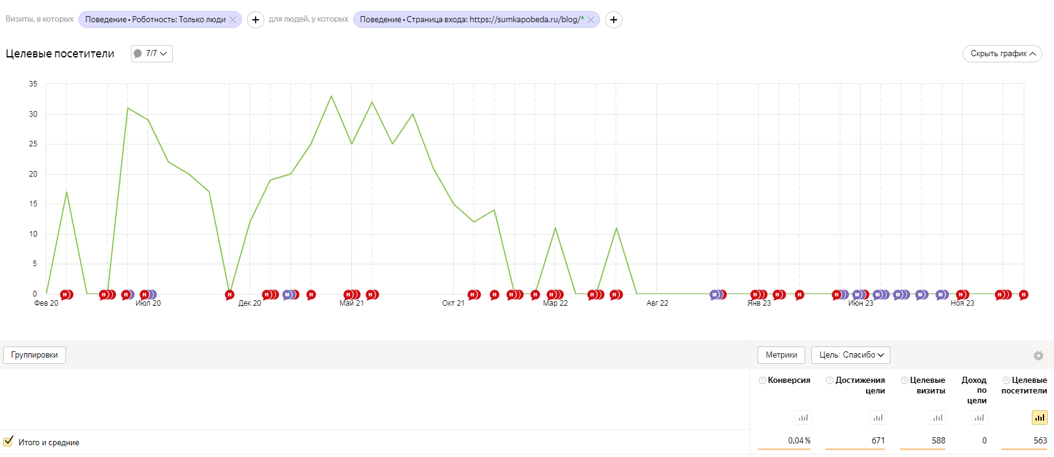Click the Группировки button
This screenshot has width=1054, height=457.
(35, 355)
